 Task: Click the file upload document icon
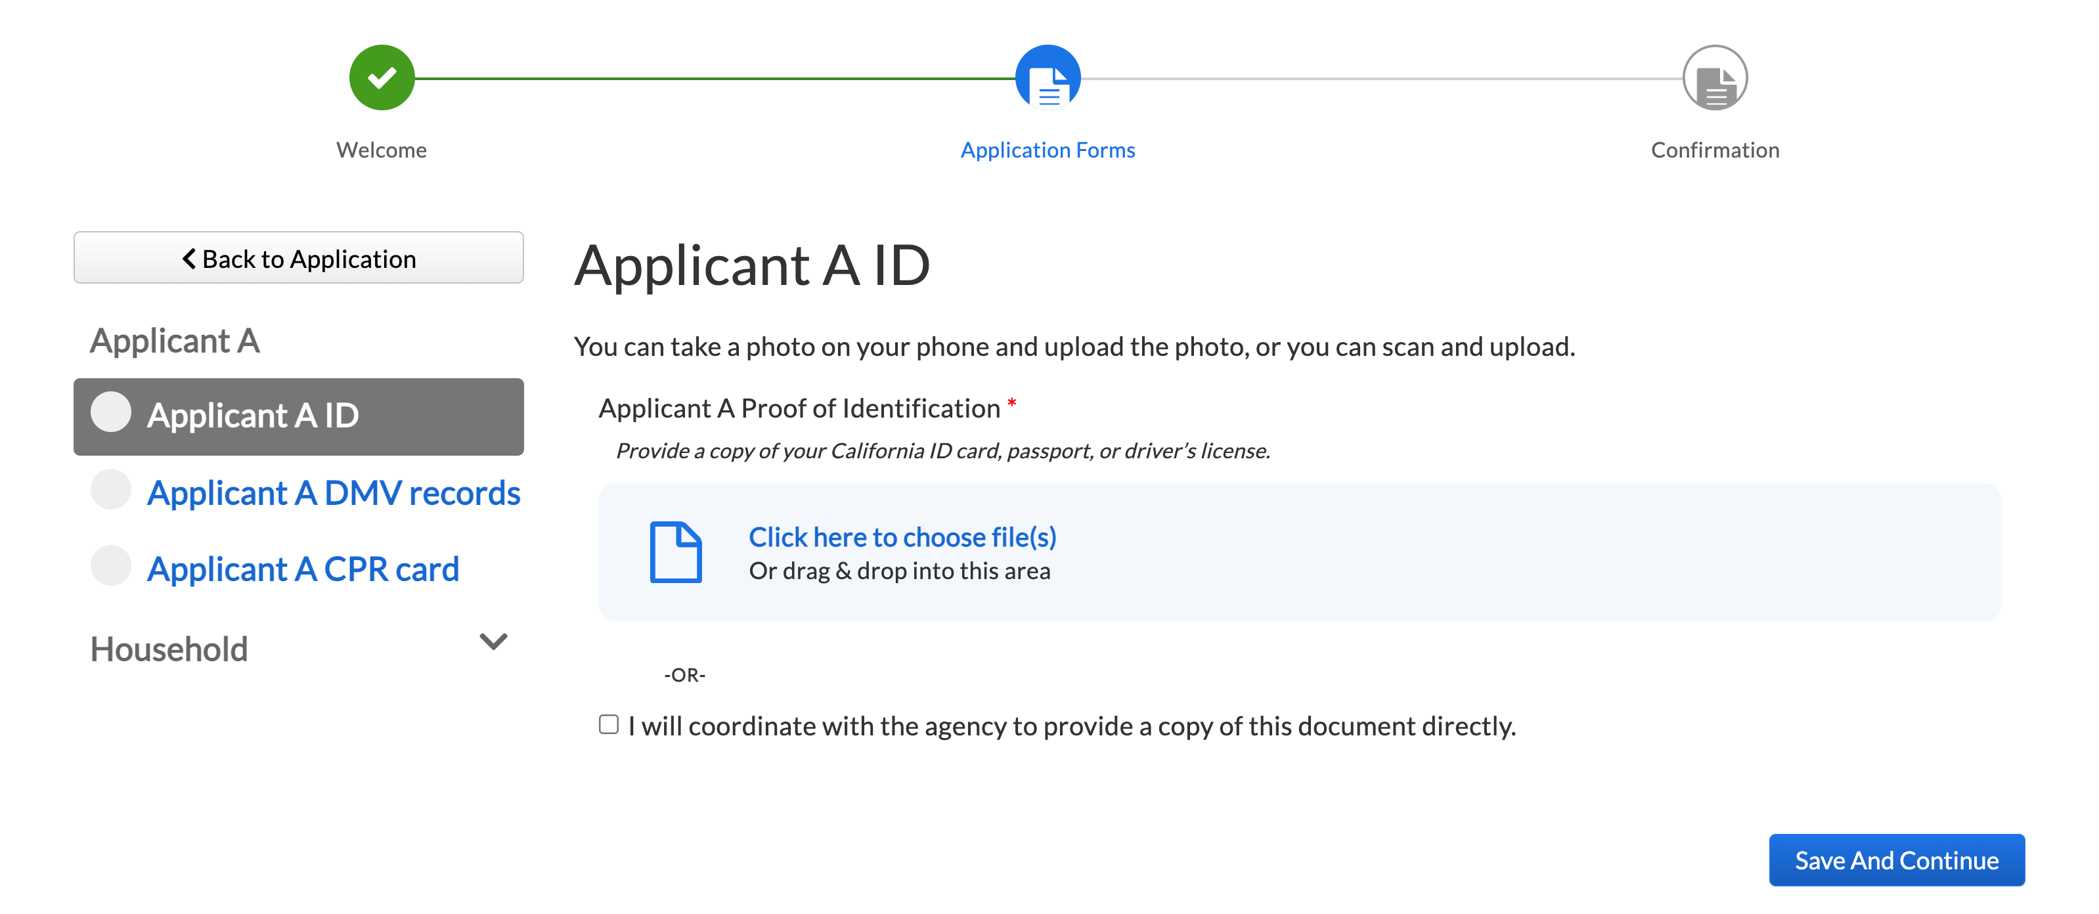pos(676,552)
